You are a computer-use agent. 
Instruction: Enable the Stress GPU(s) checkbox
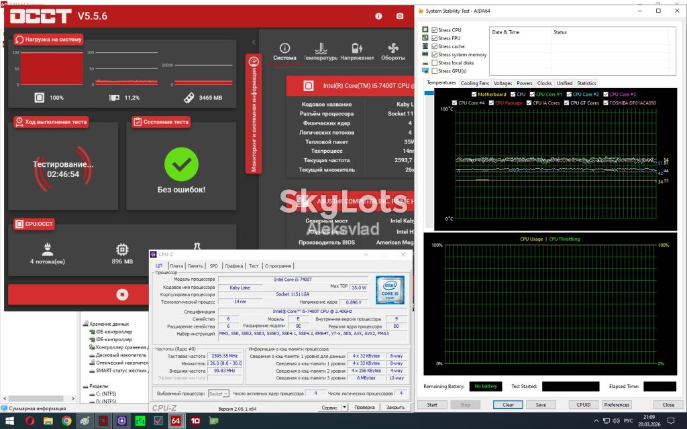[x=435, y=71]
